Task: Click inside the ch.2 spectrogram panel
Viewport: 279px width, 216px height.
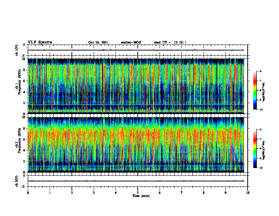Action: coord(136,145)
